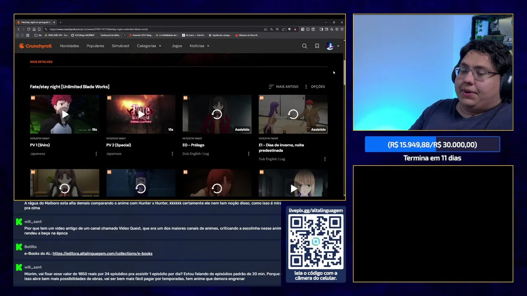Open the OPÇÕES three-dot menu
This screenshot has height=296, width=527.
(x=315, y=87)
